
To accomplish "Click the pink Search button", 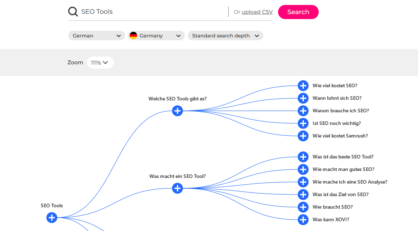I will [x=298, y=12].
